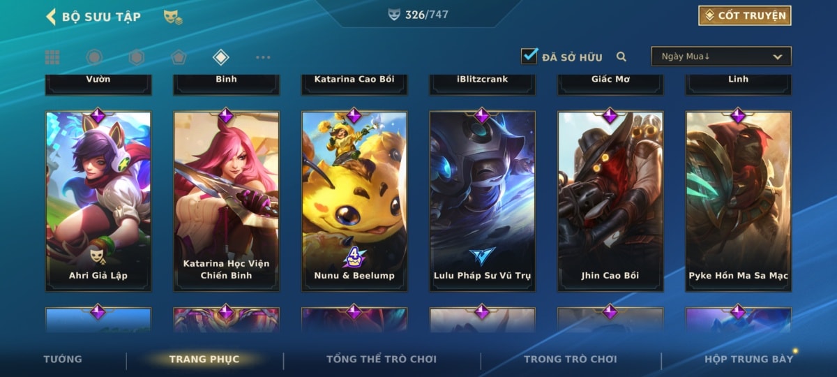Filter skins by the hexagon rarity icon
837x377 pixels.
(137, 57)
